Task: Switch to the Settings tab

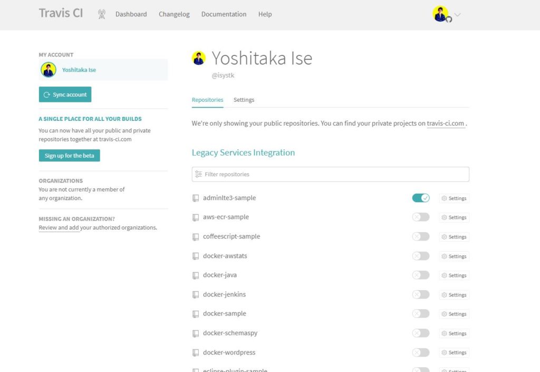Action: coord(244,100)
